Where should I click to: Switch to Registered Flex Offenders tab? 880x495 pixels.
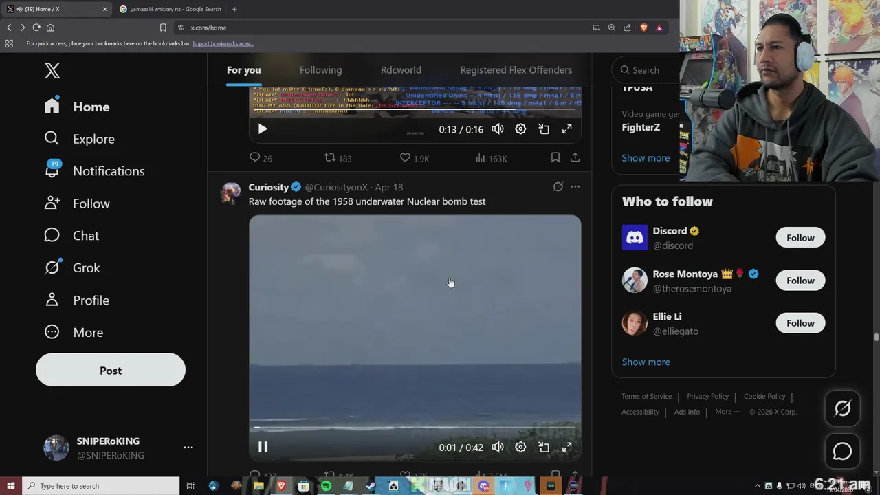point(516,70)
